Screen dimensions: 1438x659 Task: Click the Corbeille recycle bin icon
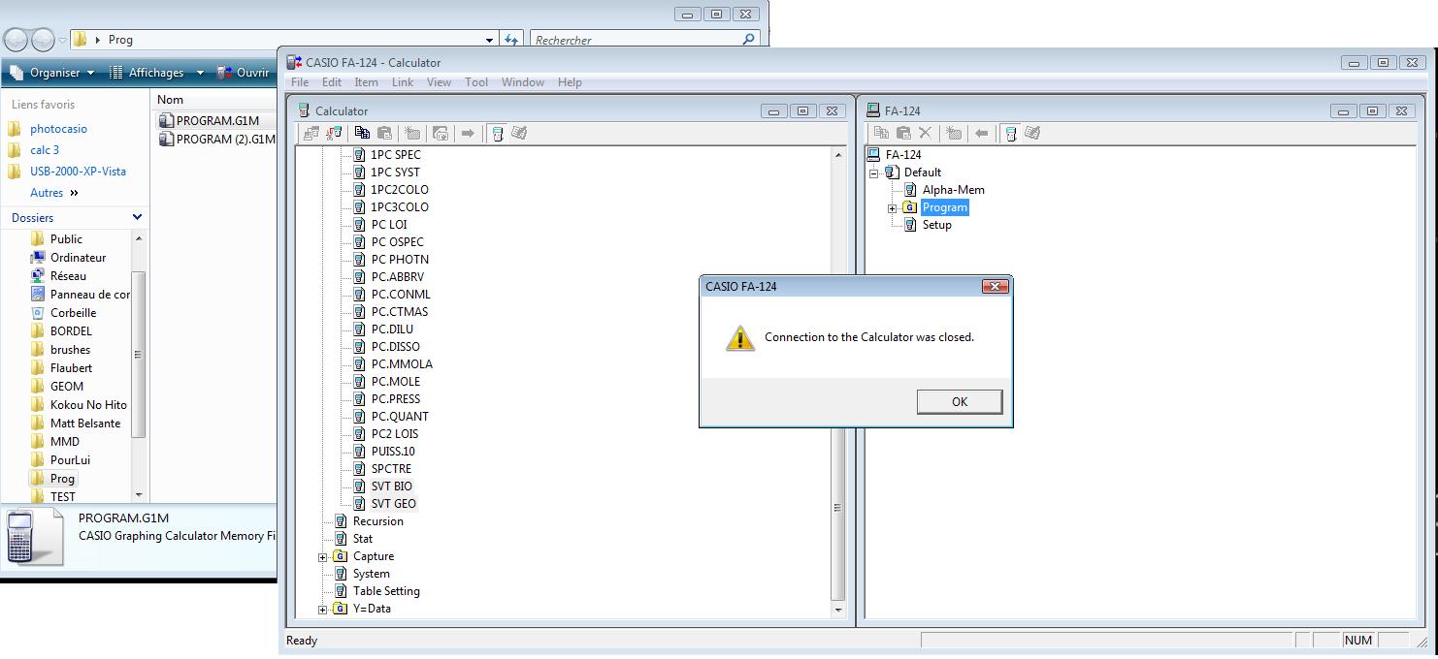pyautogui.click(x=38, y=313)
